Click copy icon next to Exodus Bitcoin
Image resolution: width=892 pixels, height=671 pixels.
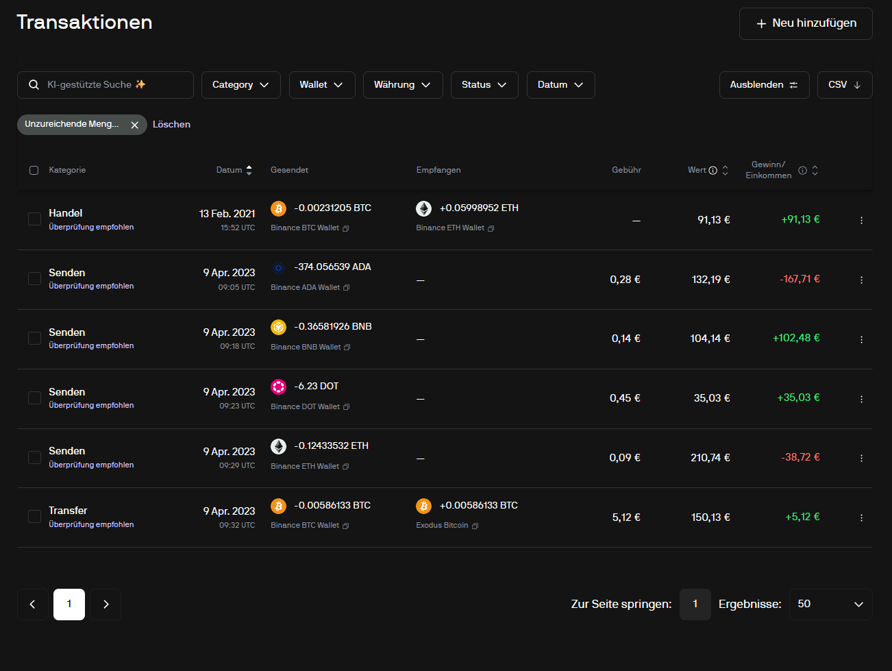475,526
